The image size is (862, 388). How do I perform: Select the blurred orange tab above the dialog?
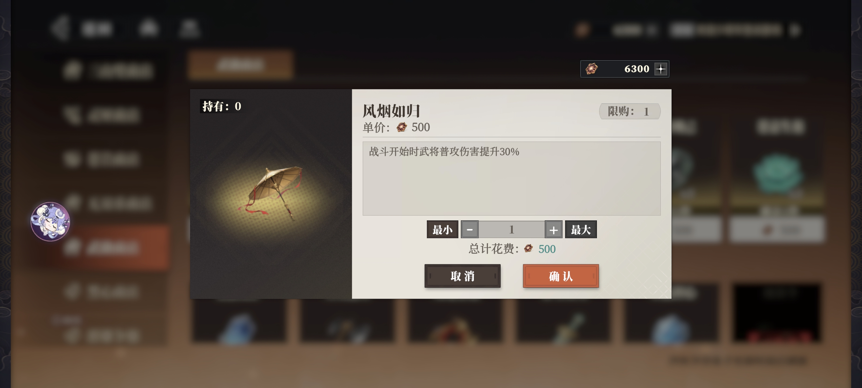240,65
